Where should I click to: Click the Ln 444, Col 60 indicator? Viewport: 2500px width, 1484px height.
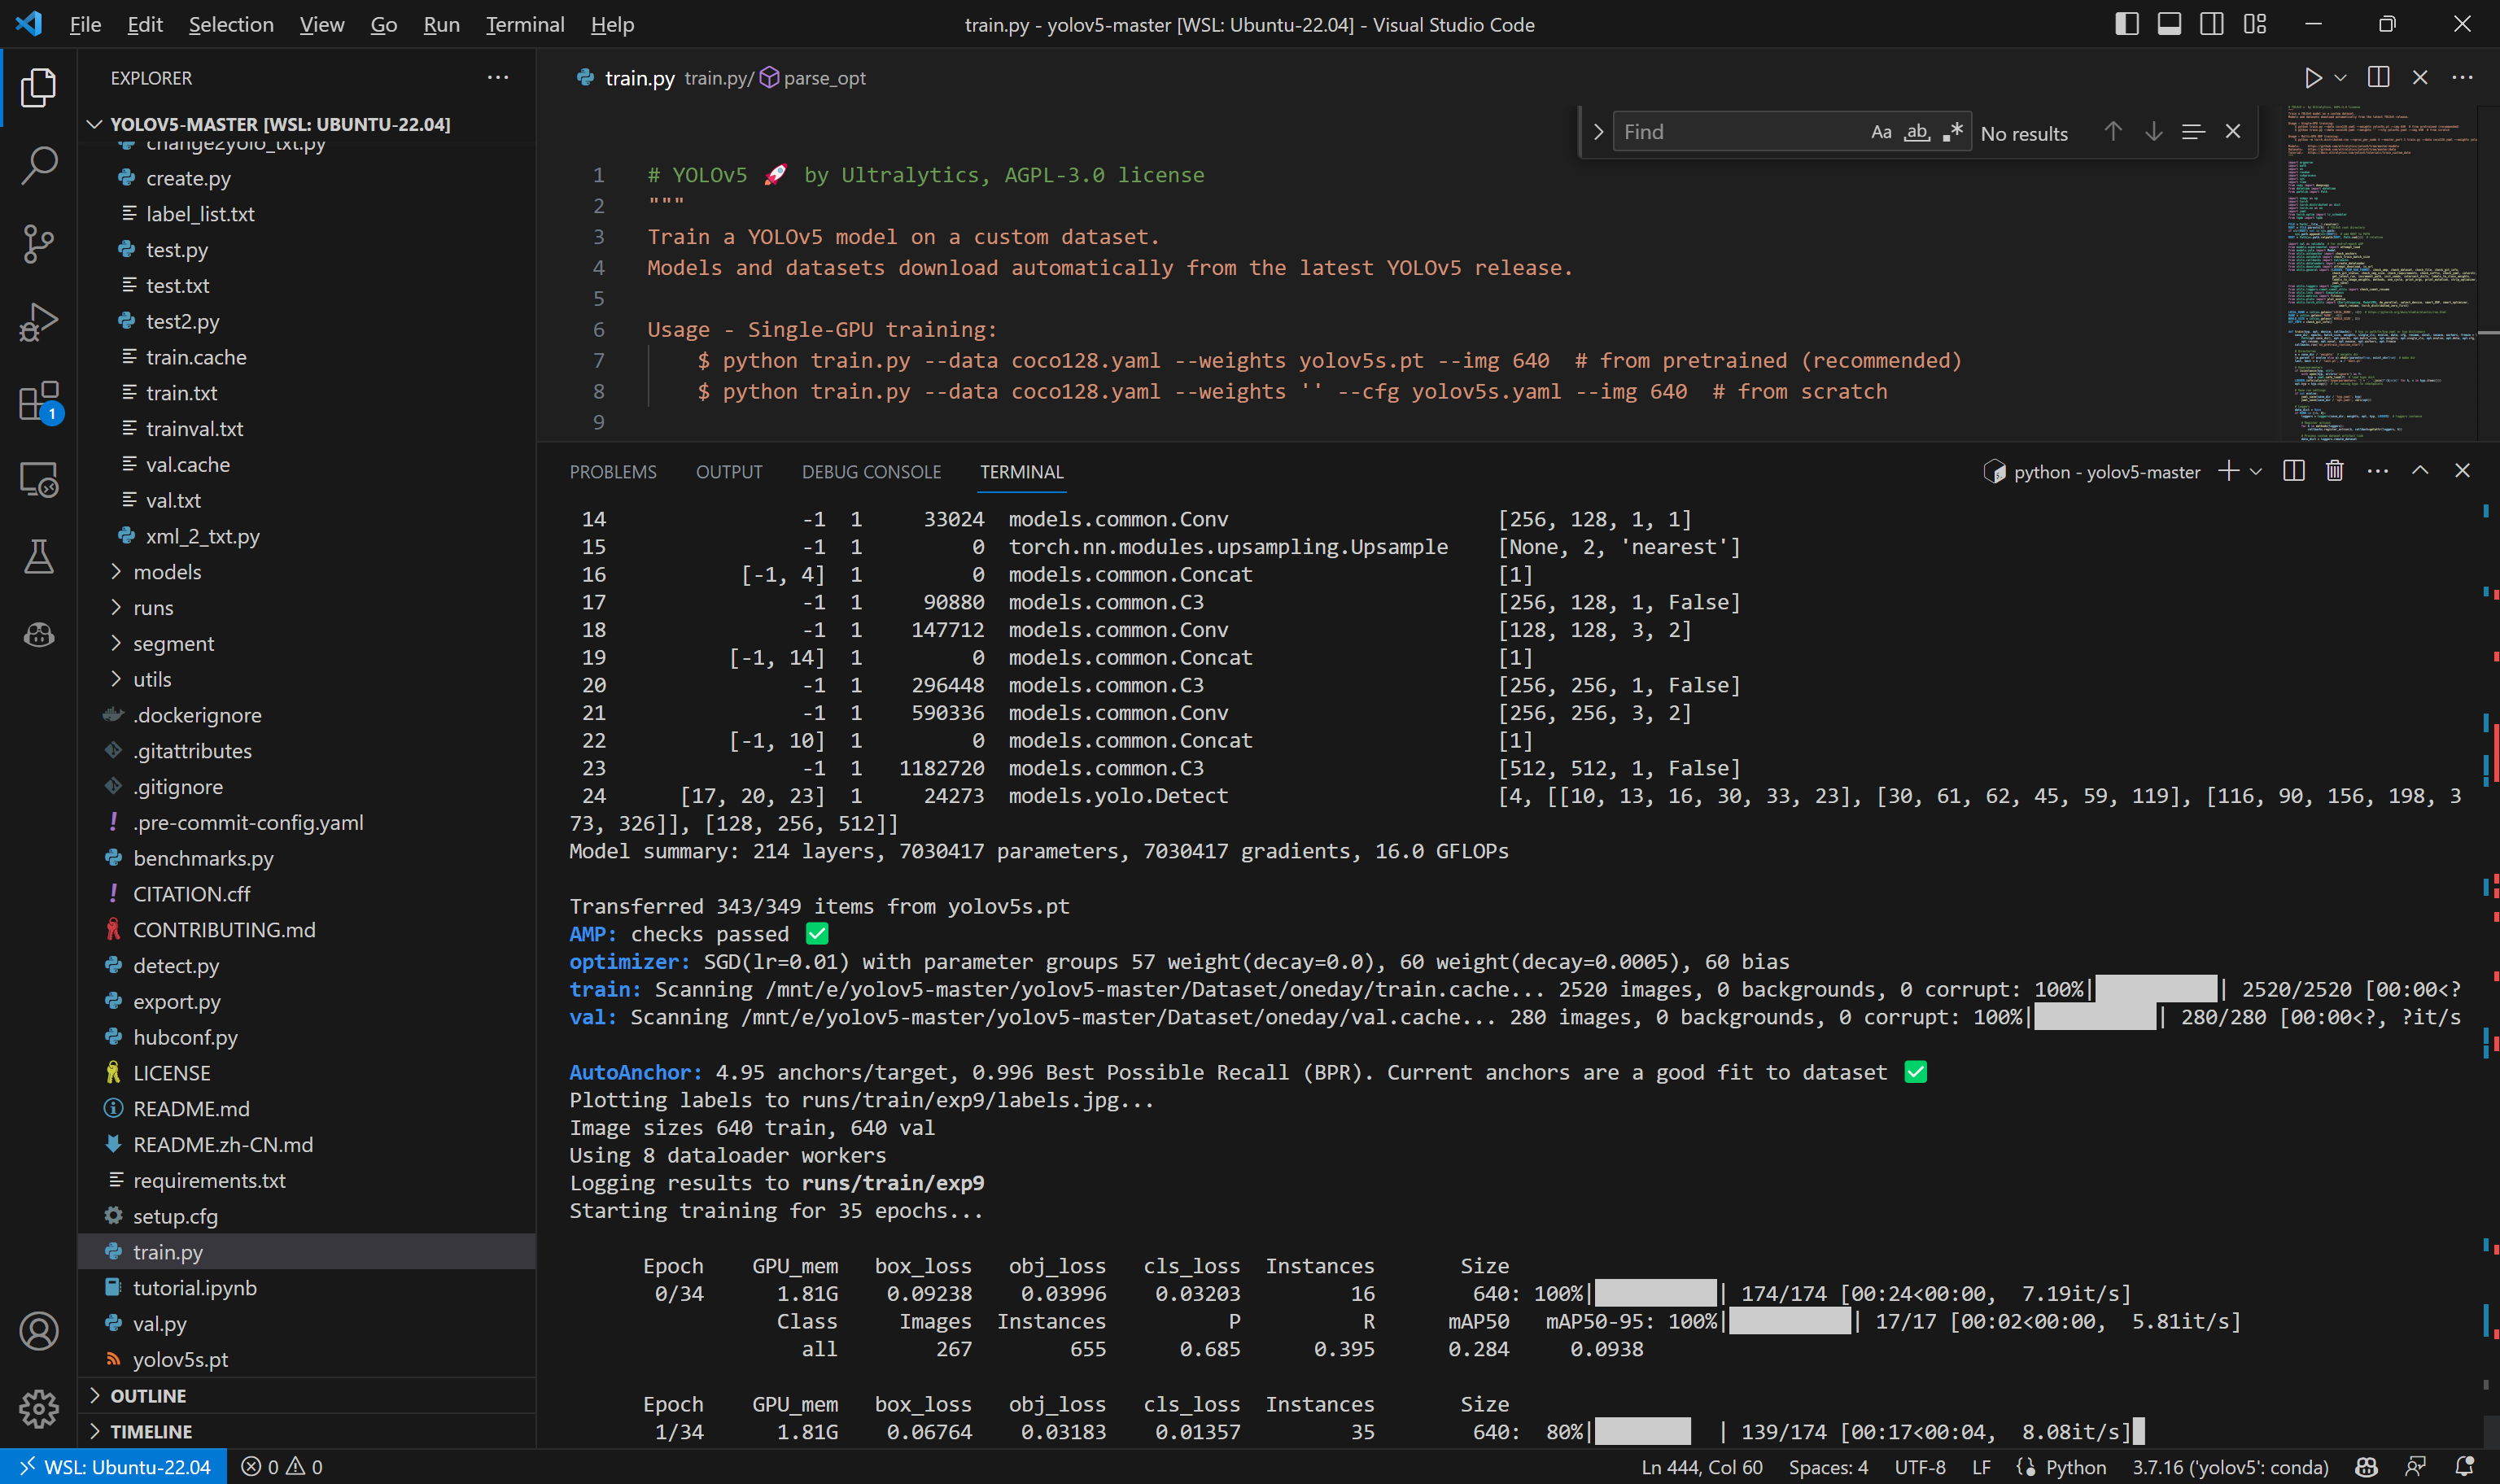point(1702,1467)
